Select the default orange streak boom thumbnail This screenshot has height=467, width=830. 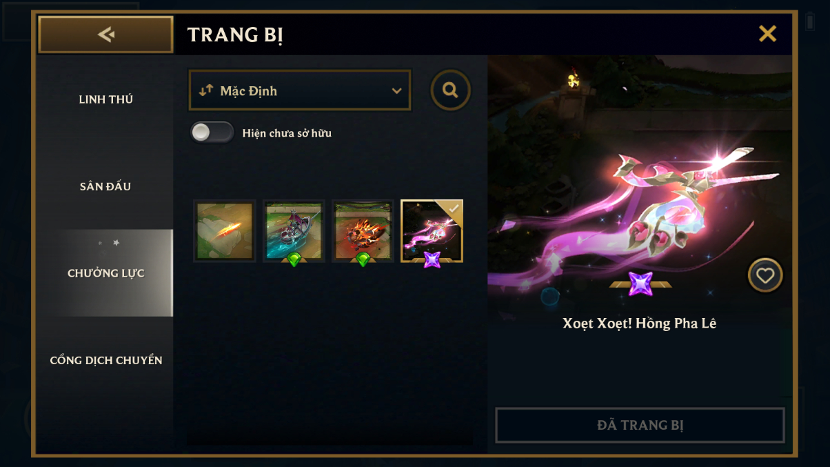(x=225, y=231)
